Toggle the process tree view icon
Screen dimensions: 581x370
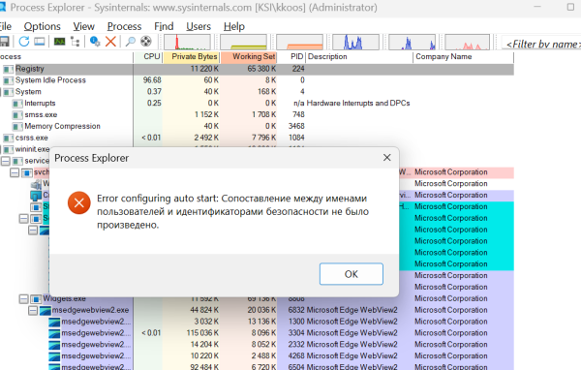pos(76,41)
